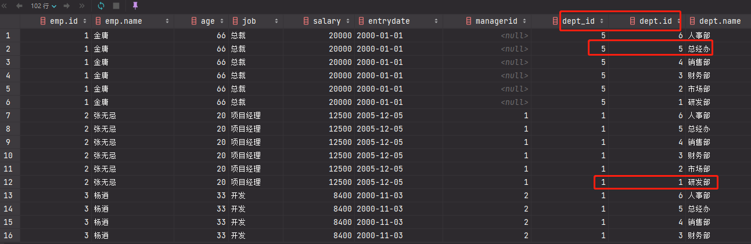Click entrydate 2000-01-01 in row 6

pos(398,102)
